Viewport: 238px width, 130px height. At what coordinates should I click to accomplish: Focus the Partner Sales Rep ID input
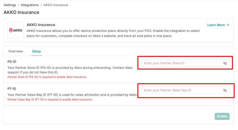point(181,90)
